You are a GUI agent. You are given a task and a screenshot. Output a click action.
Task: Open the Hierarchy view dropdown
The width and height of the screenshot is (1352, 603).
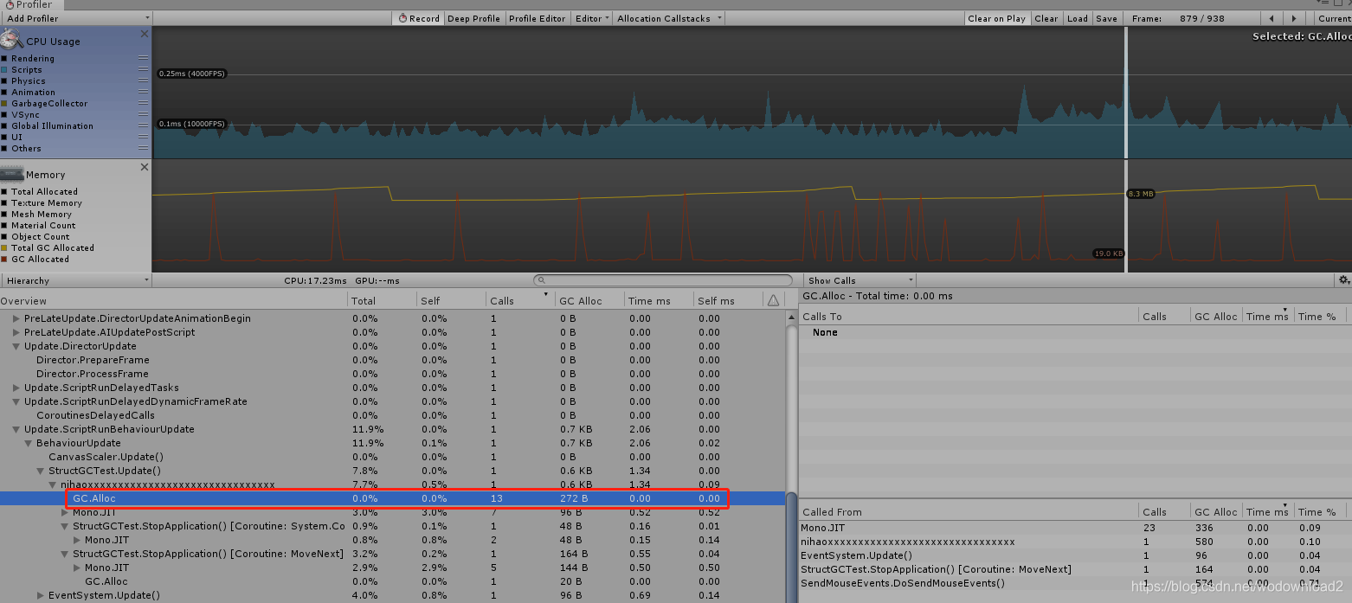76,280
